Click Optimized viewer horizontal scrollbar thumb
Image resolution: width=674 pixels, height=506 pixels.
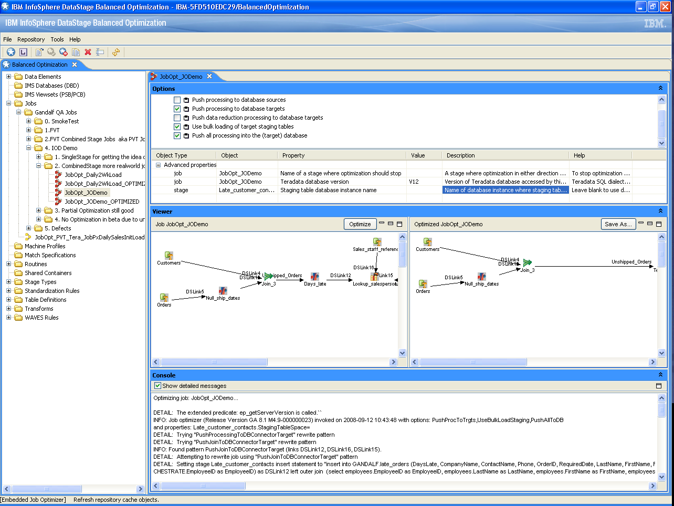pos(473,362)
